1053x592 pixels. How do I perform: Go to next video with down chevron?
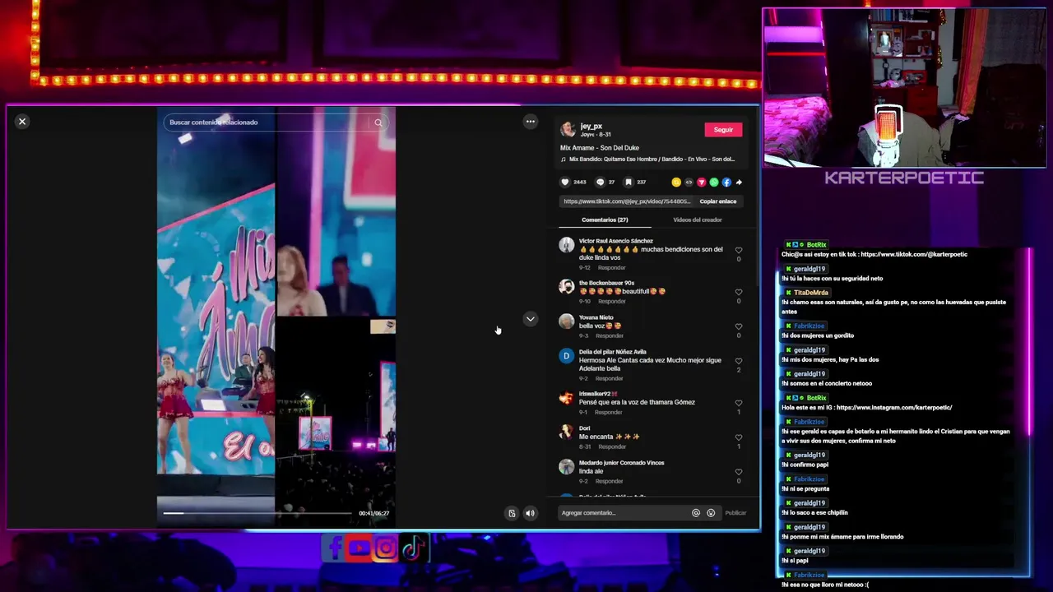click(531, 319)
